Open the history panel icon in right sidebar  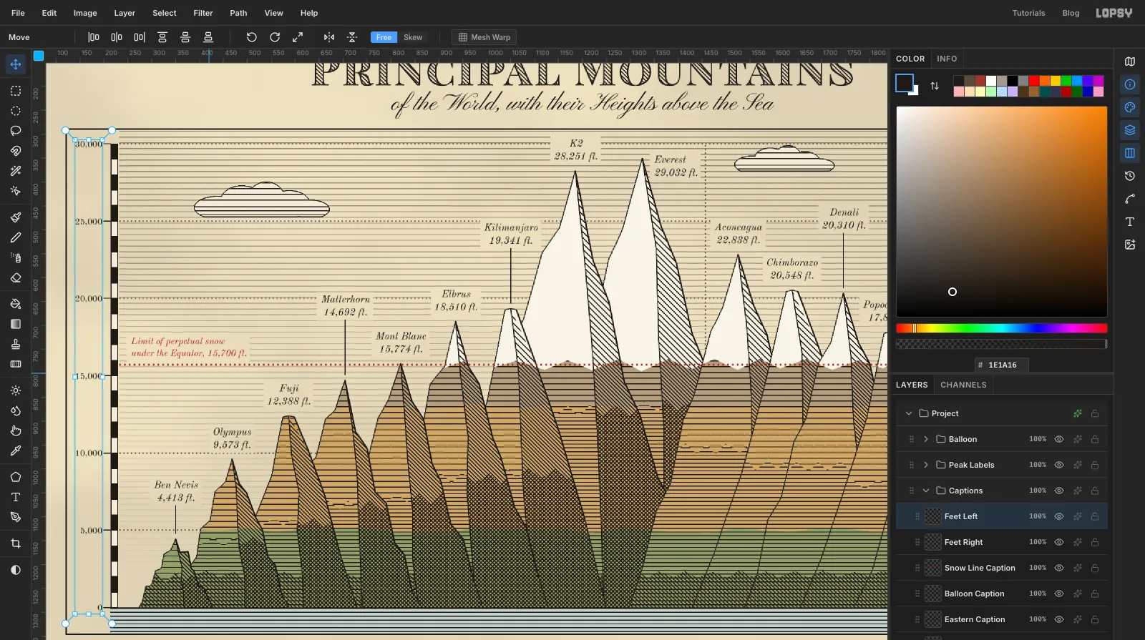point(1130,176)
